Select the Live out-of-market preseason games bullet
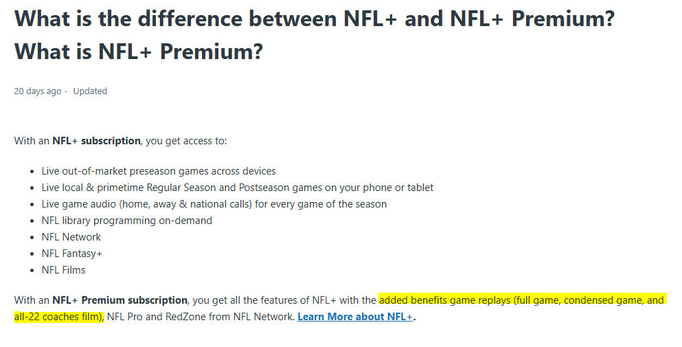This screenshot has width=682, height=347. [x=159, y=171]
